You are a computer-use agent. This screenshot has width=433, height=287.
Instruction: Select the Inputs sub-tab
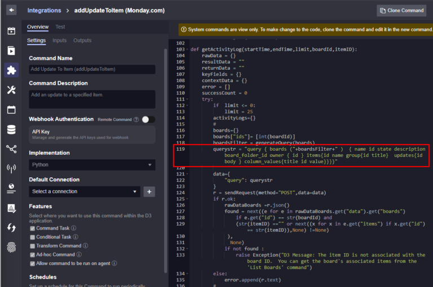click(x=59, y=41)
